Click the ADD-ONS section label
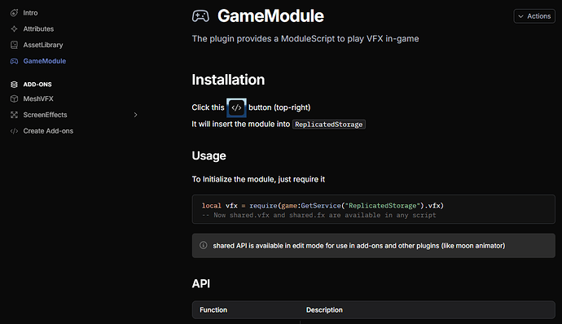Screen dimensions: 562x324 pyautogui.click(x=37, y=85)
